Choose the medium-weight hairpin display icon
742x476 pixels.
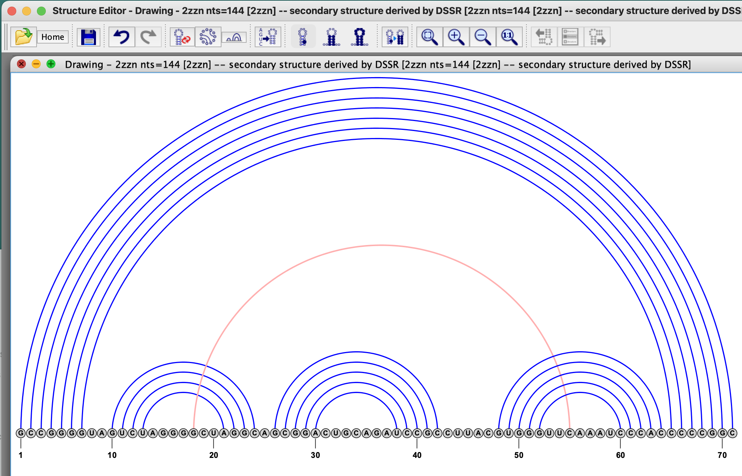click(331, 37)
